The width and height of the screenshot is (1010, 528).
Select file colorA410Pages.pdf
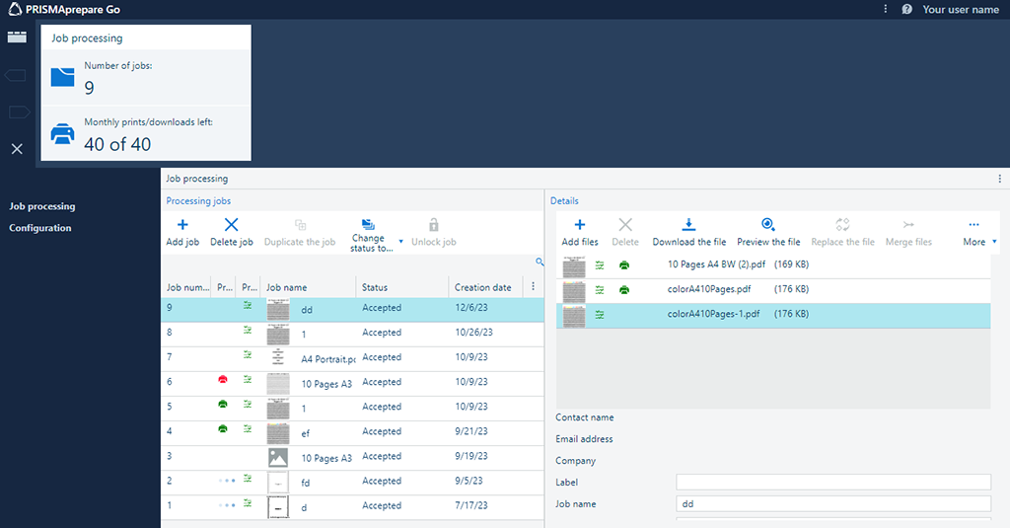(x=773, y=290)
